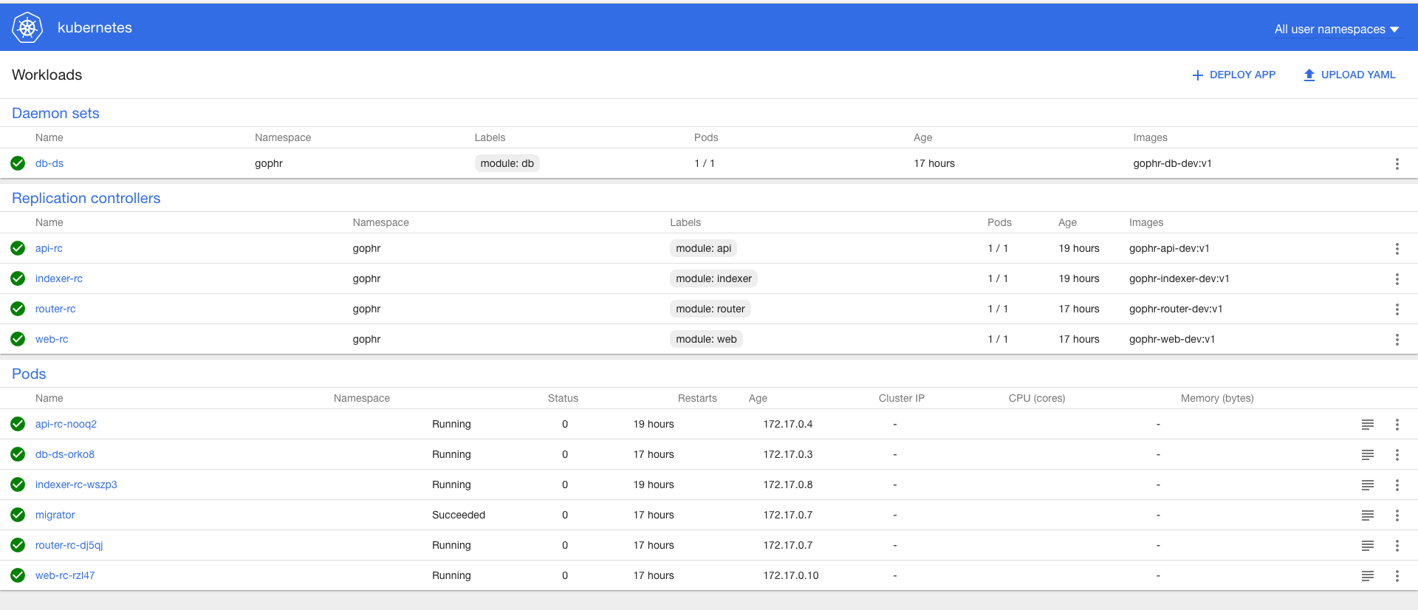Image resolution: width=1418 pixels, height=610 pixels.
Task: Click the green status check for db-ds
Action: pos(18,163)
